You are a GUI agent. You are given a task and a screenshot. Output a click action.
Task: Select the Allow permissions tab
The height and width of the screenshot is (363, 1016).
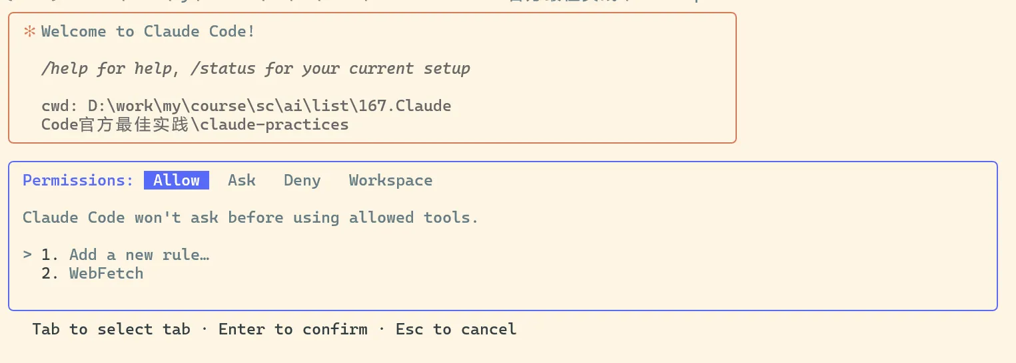click(x=177, y=180)
